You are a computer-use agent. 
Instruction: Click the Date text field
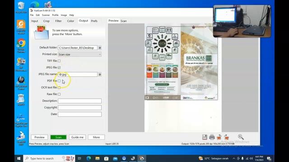[79, 114]
